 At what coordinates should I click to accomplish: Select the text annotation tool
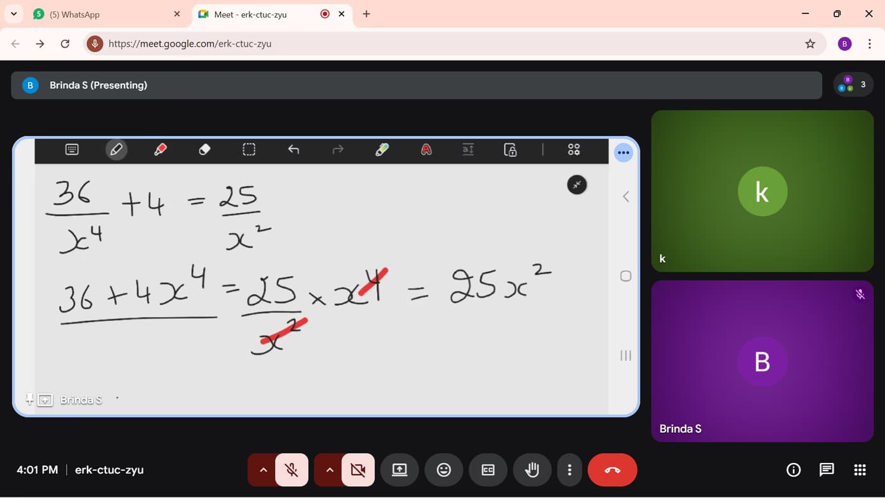click(426, 150)
